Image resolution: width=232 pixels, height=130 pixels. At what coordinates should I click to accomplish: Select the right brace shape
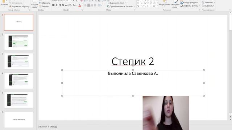(x=151, y=6)
